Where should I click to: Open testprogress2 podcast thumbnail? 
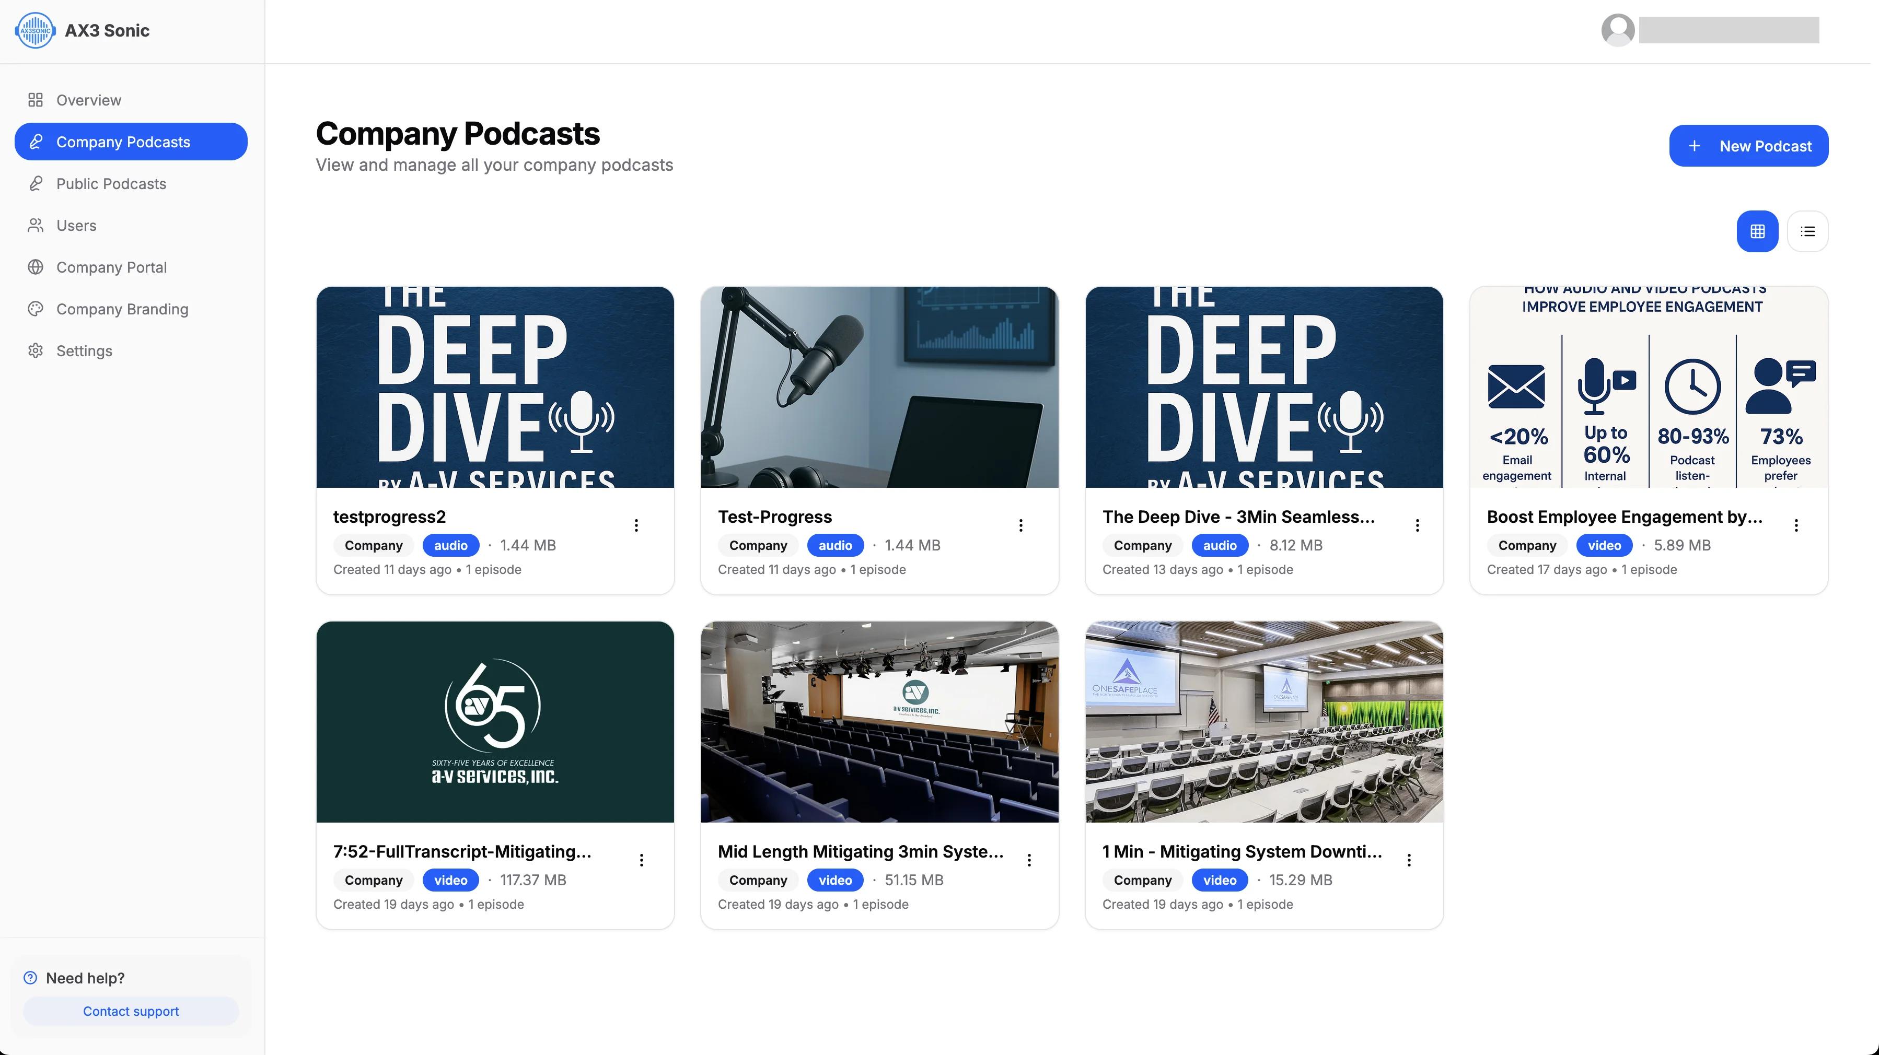494,387
